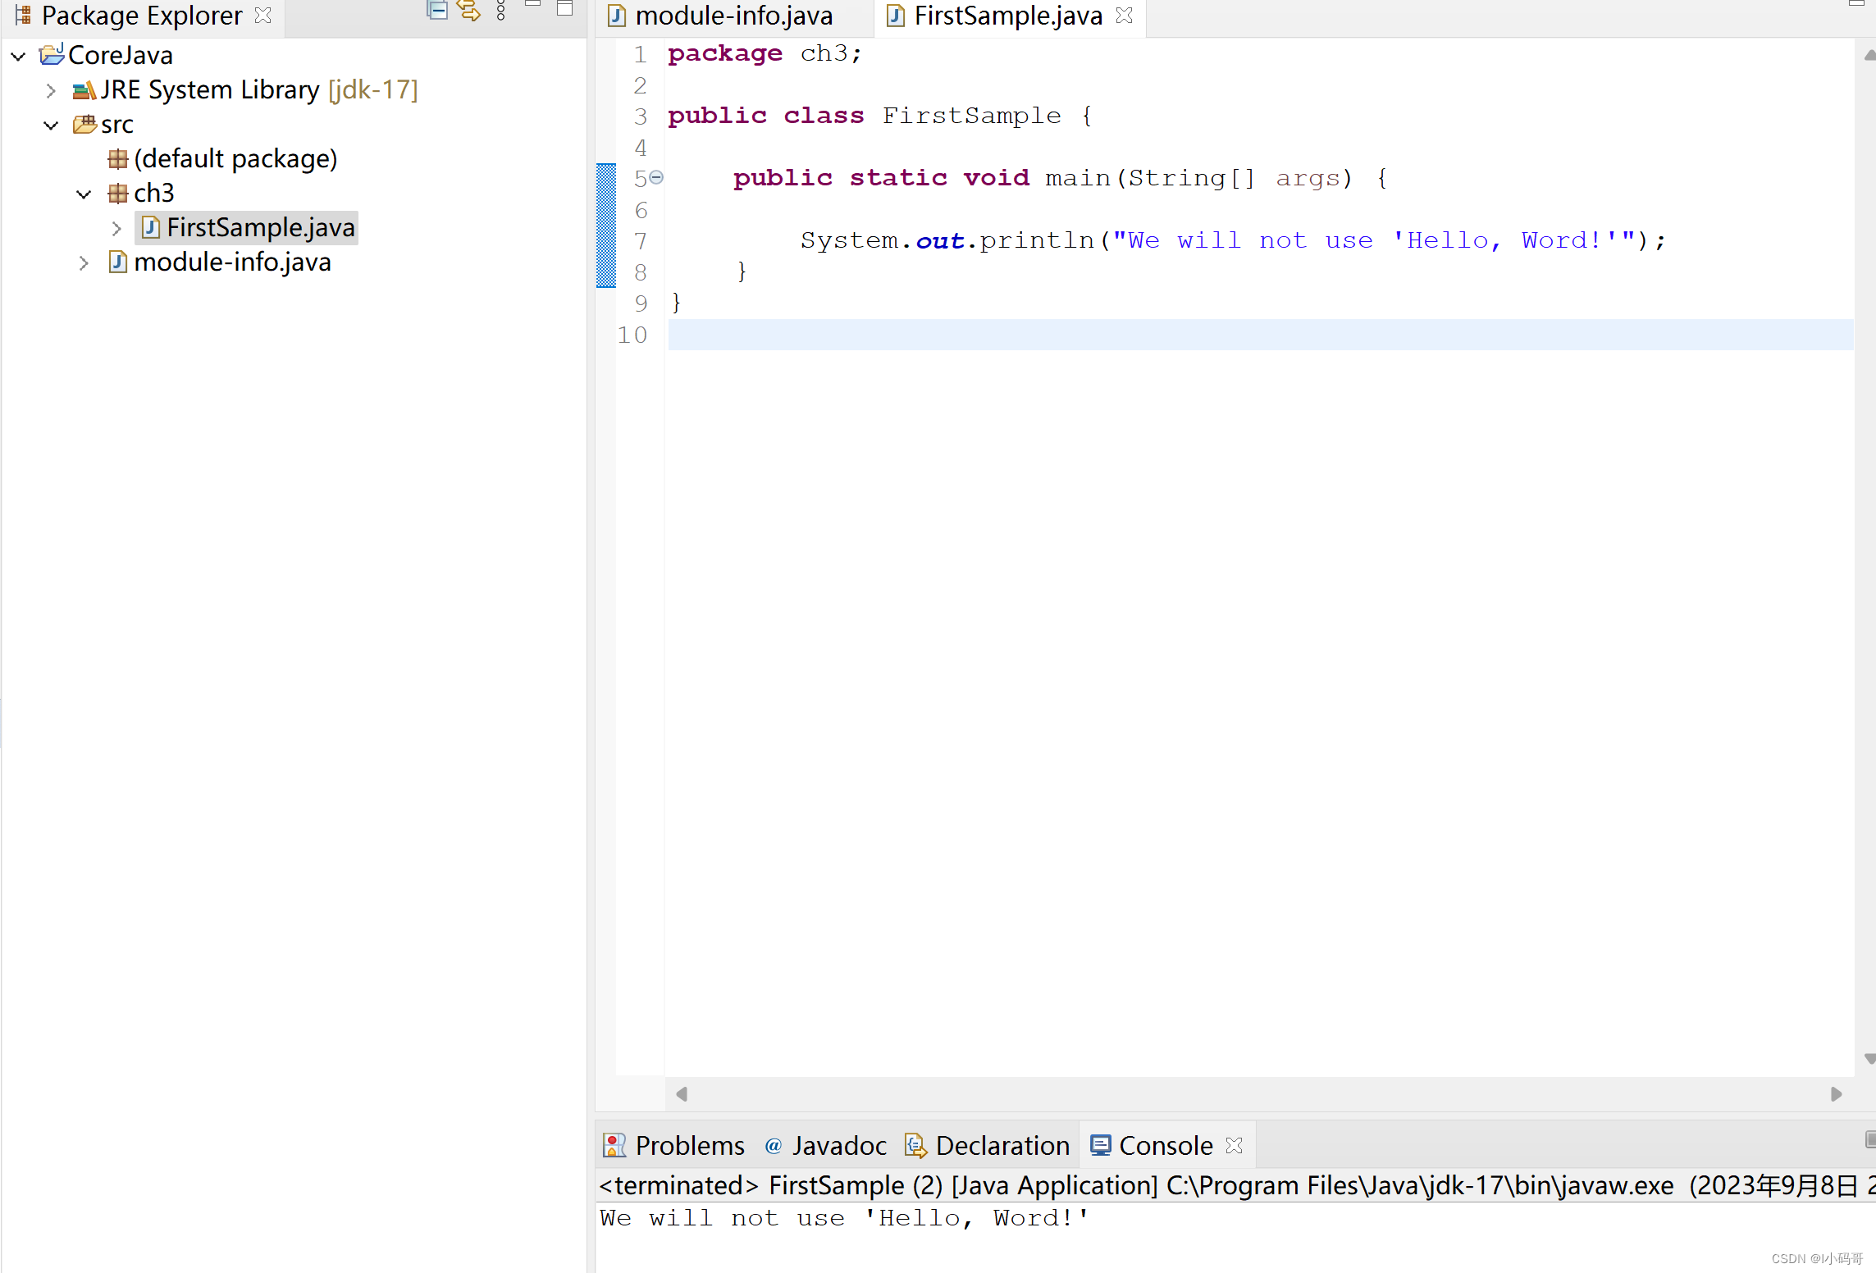The width and height of the screenshot is (1876, 1273).
Task: Close the Package Explorer view tab
Action: tap(263, 16)
